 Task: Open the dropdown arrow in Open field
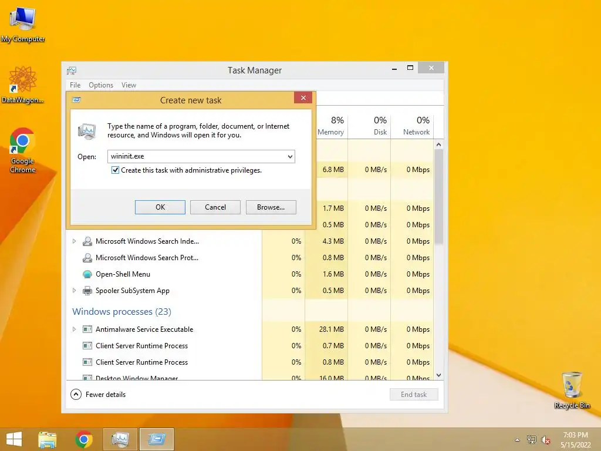point(290,156)
